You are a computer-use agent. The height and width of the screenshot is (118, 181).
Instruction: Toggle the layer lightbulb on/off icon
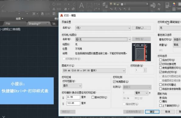pos(111,4)
